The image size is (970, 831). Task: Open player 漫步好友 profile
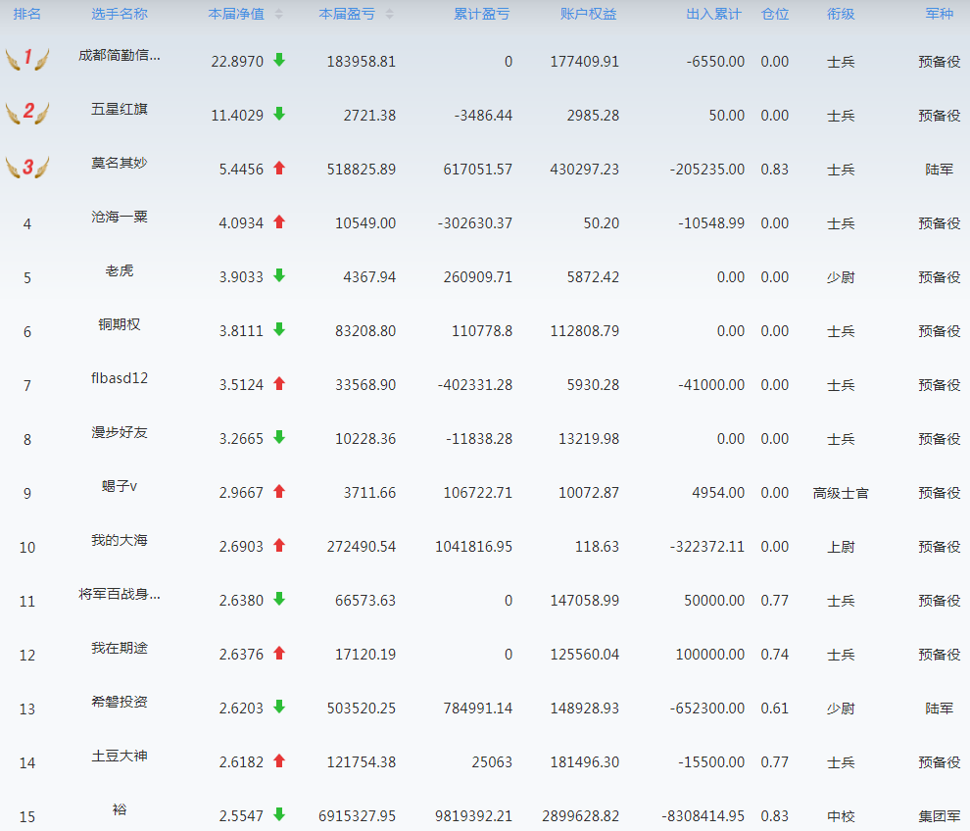pyautogui.click(x=120, y=432)
